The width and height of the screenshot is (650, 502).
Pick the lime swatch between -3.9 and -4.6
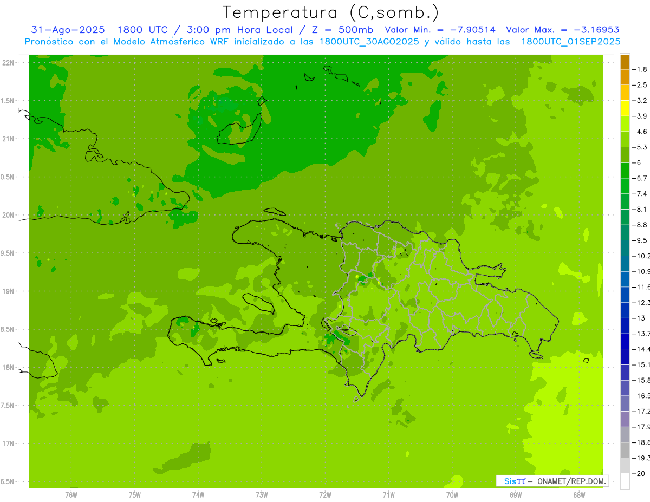[625, 124]
